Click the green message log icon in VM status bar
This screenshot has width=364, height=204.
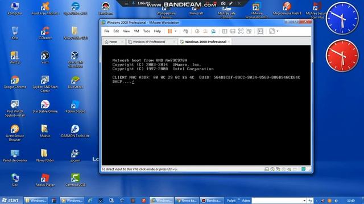click(303, 169)
